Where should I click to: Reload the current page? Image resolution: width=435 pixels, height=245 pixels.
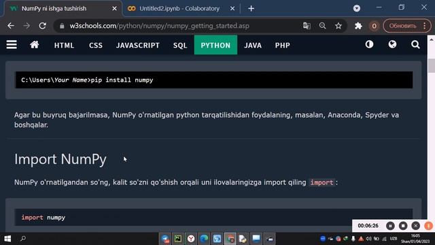42,26
